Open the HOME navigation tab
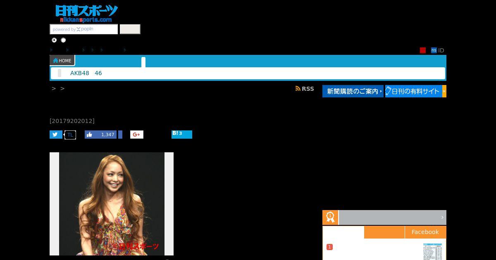This screenshot has height=260, width=496. coord(62,61)
